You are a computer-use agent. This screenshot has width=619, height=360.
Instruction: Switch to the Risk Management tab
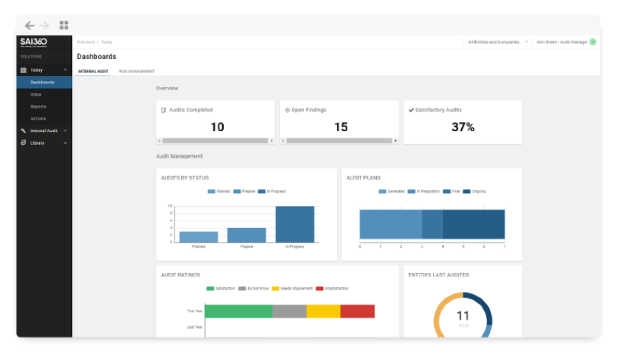(137, 71)
